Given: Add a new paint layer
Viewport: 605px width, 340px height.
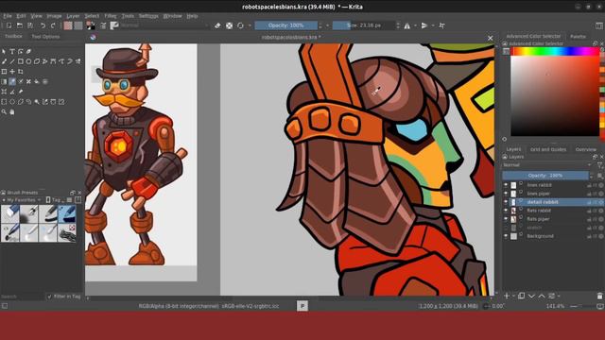Looking at the screenshot, I should point(507,296).
